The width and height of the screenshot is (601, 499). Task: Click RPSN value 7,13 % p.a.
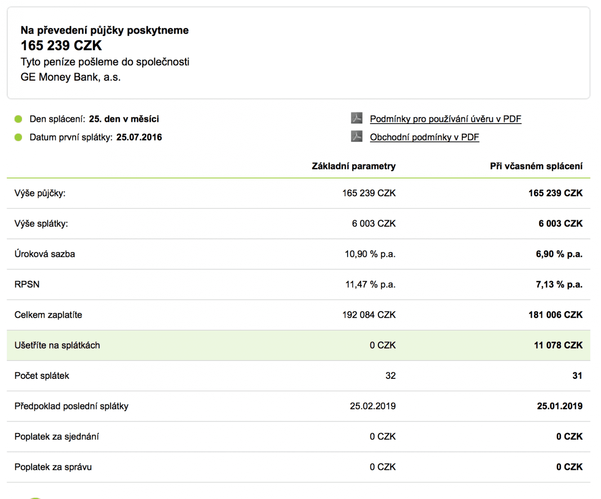click(x=559, y=284)
